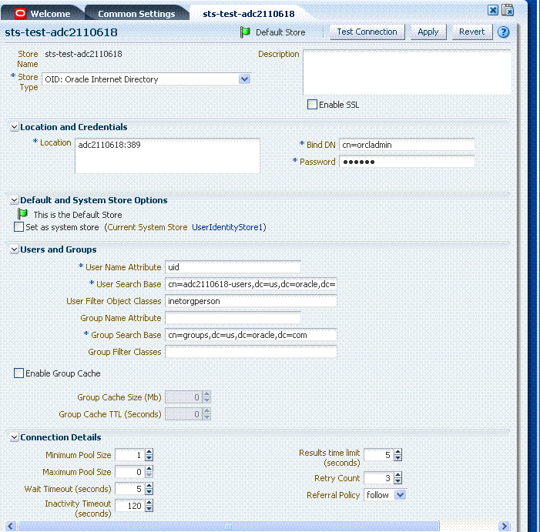Click right arrow of horizontal scrollbar
Image resolution: width=540 pixels, height=532 pixels.
tap(505, 526)
